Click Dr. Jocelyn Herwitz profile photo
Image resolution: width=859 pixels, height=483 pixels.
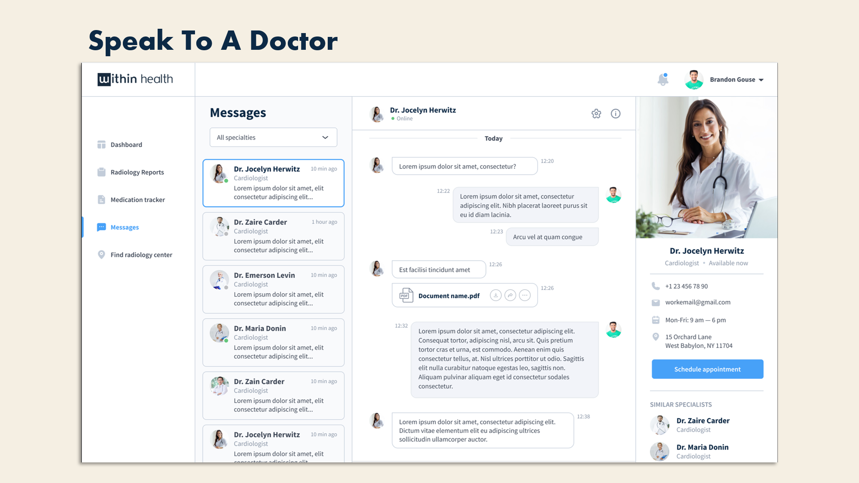[706, 167]
